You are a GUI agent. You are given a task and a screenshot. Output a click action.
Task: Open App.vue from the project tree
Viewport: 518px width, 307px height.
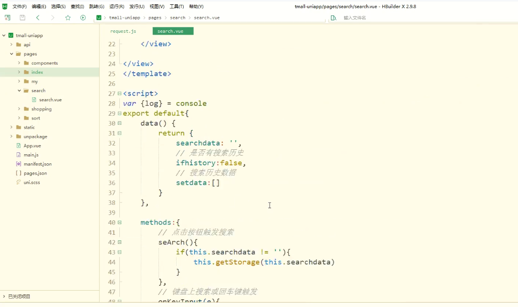[32, 146]
